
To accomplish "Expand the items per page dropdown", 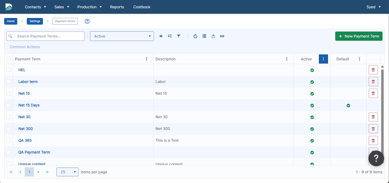I will click(x=67, y=172).
